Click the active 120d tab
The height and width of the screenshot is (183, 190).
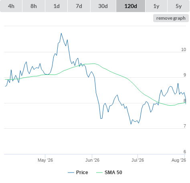131,6
